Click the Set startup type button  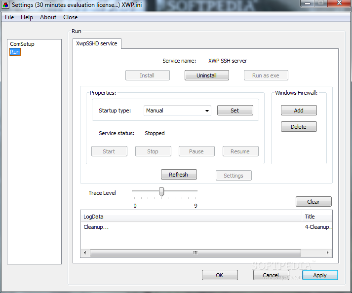pyautogui.click(x=235, y=110)
